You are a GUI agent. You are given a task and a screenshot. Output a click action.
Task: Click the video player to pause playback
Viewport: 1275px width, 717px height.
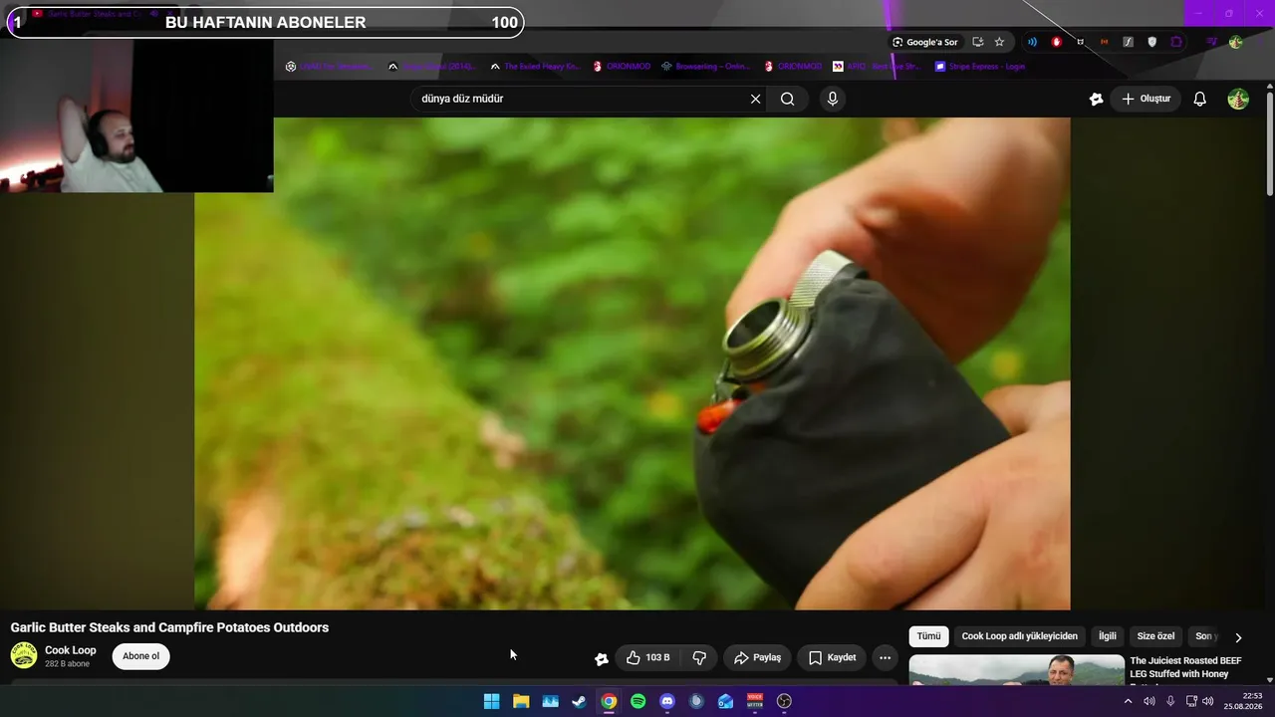(x=633, y=363)
